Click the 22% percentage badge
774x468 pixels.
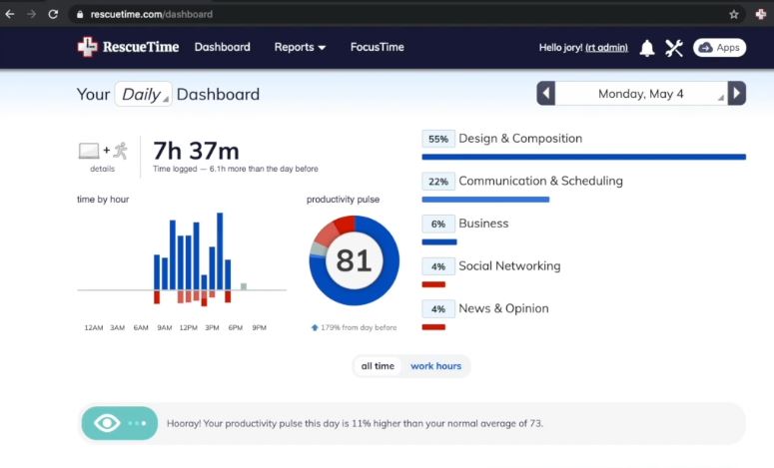pyautogui.click(x=438, y=182)
